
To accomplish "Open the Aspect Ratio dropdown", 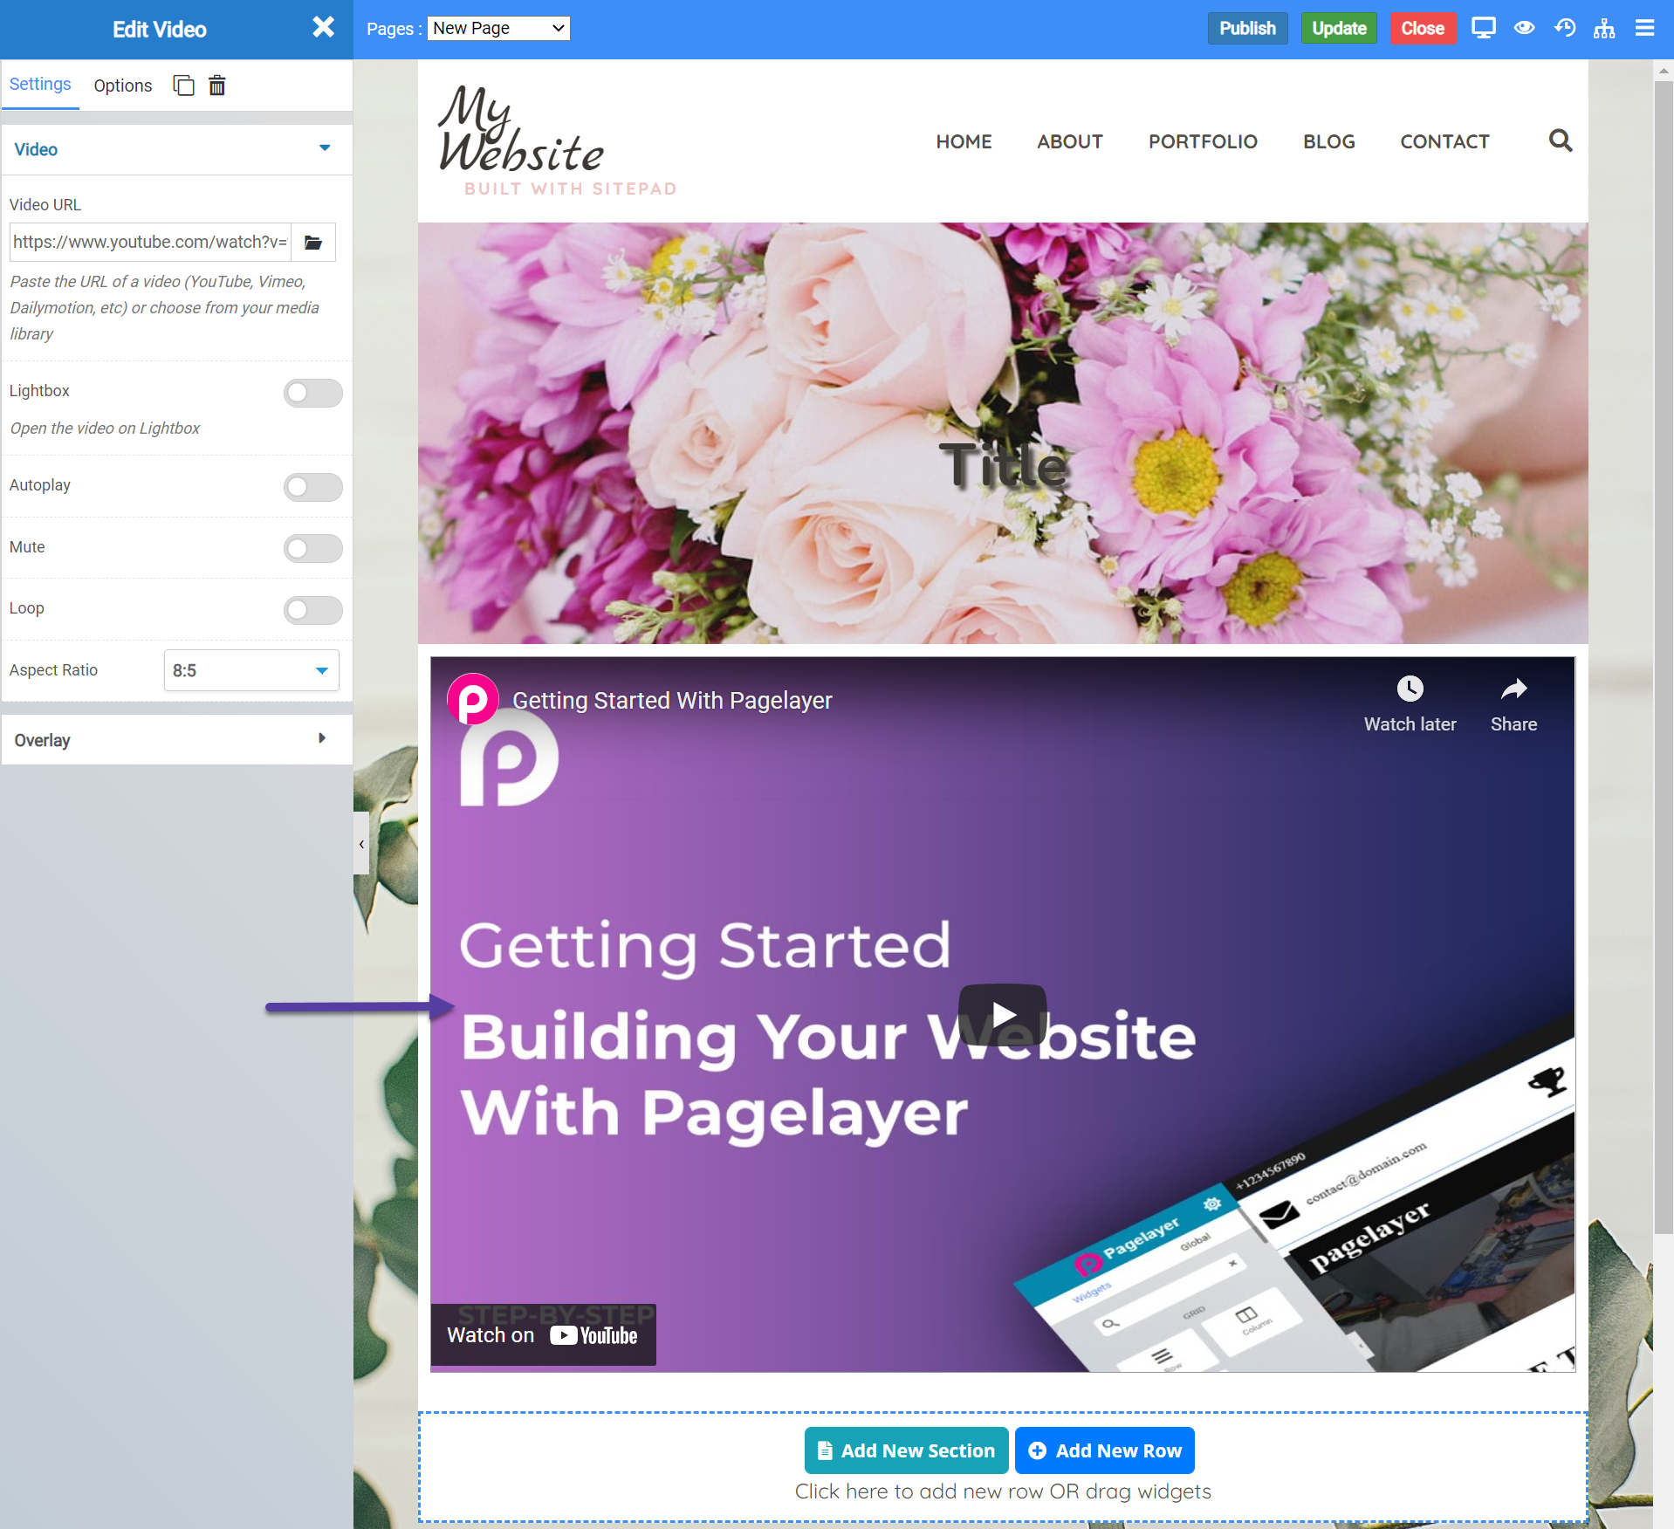I will (251, 670).
